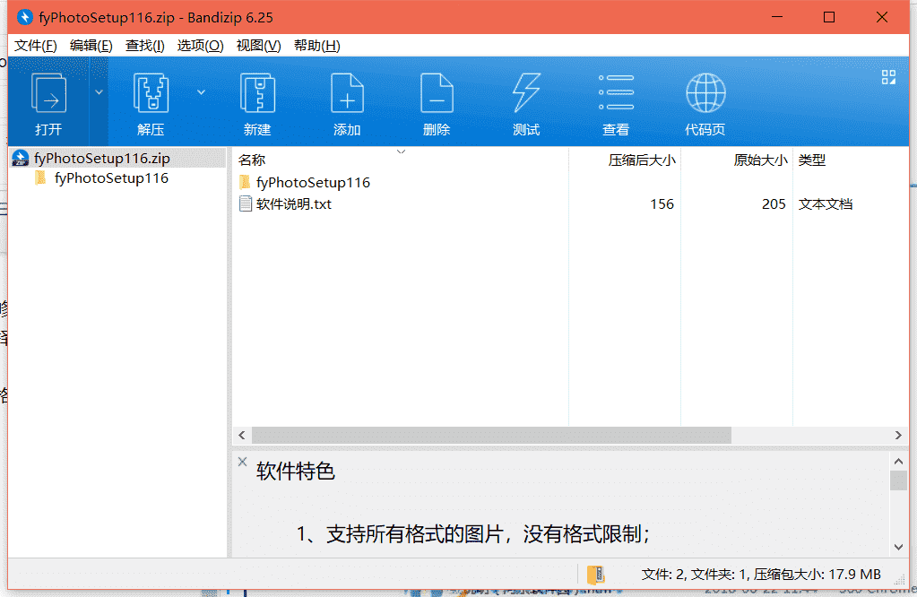
Task: Select the fyPhotoSetup116 folder name in the file list
Action: [x=313, y=182]
